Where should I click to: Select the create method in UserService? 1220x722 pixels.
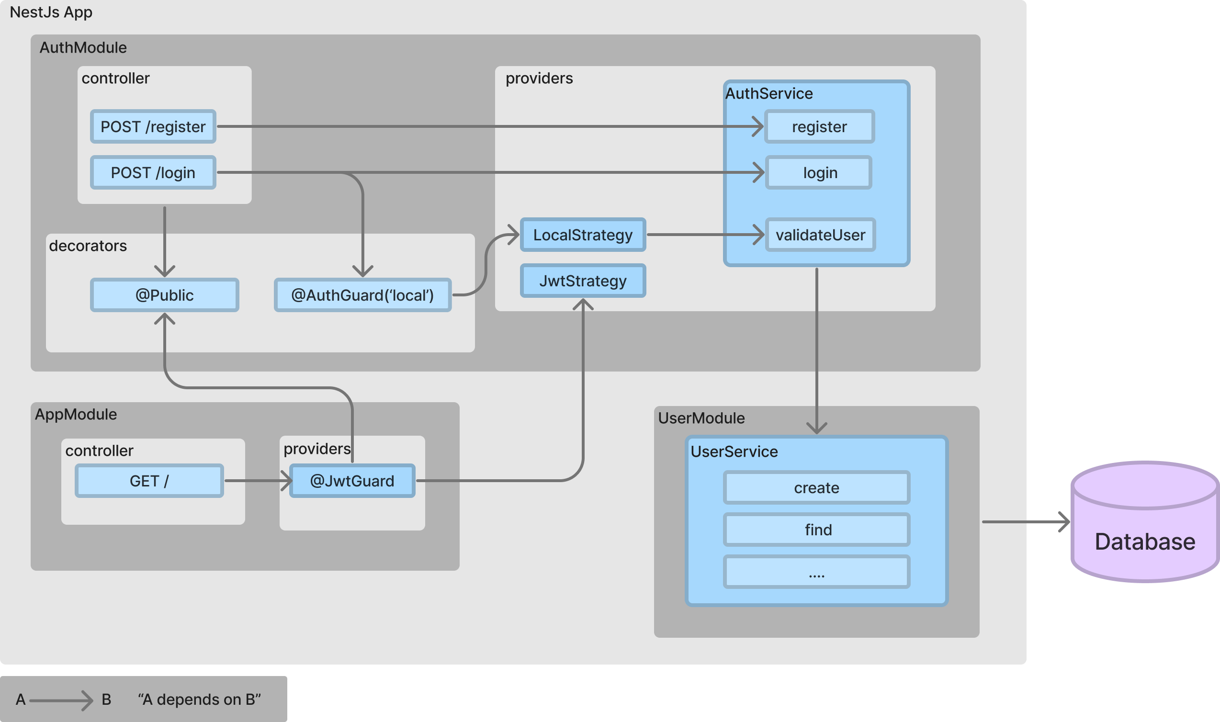[816, 487]
